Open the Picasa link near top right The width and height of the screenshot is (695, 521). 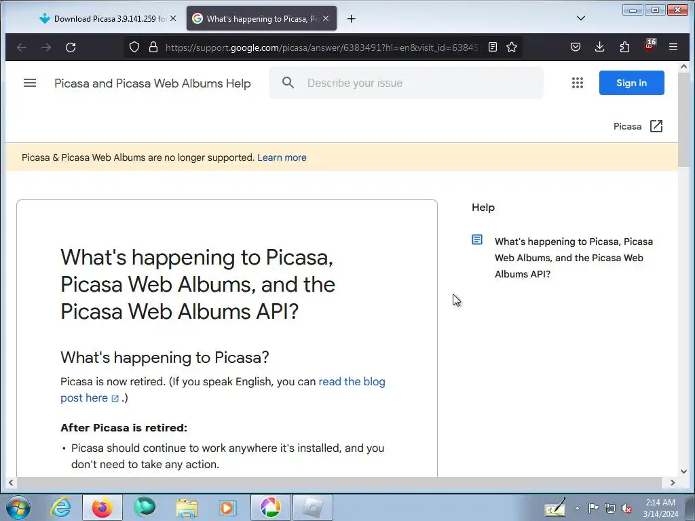tap(627, 127)
